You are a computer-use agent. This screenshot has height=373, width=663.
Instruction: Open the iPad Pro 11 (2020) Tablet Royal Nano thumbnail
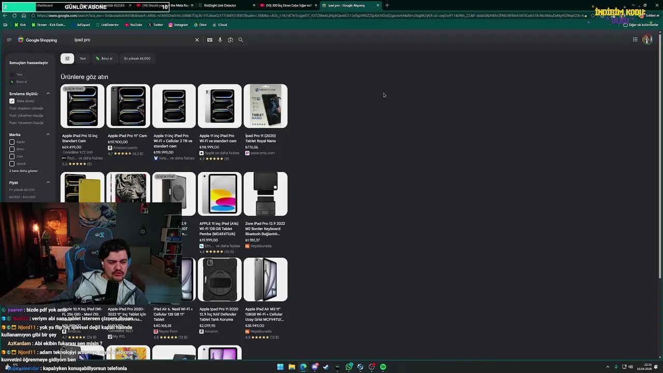265,106
